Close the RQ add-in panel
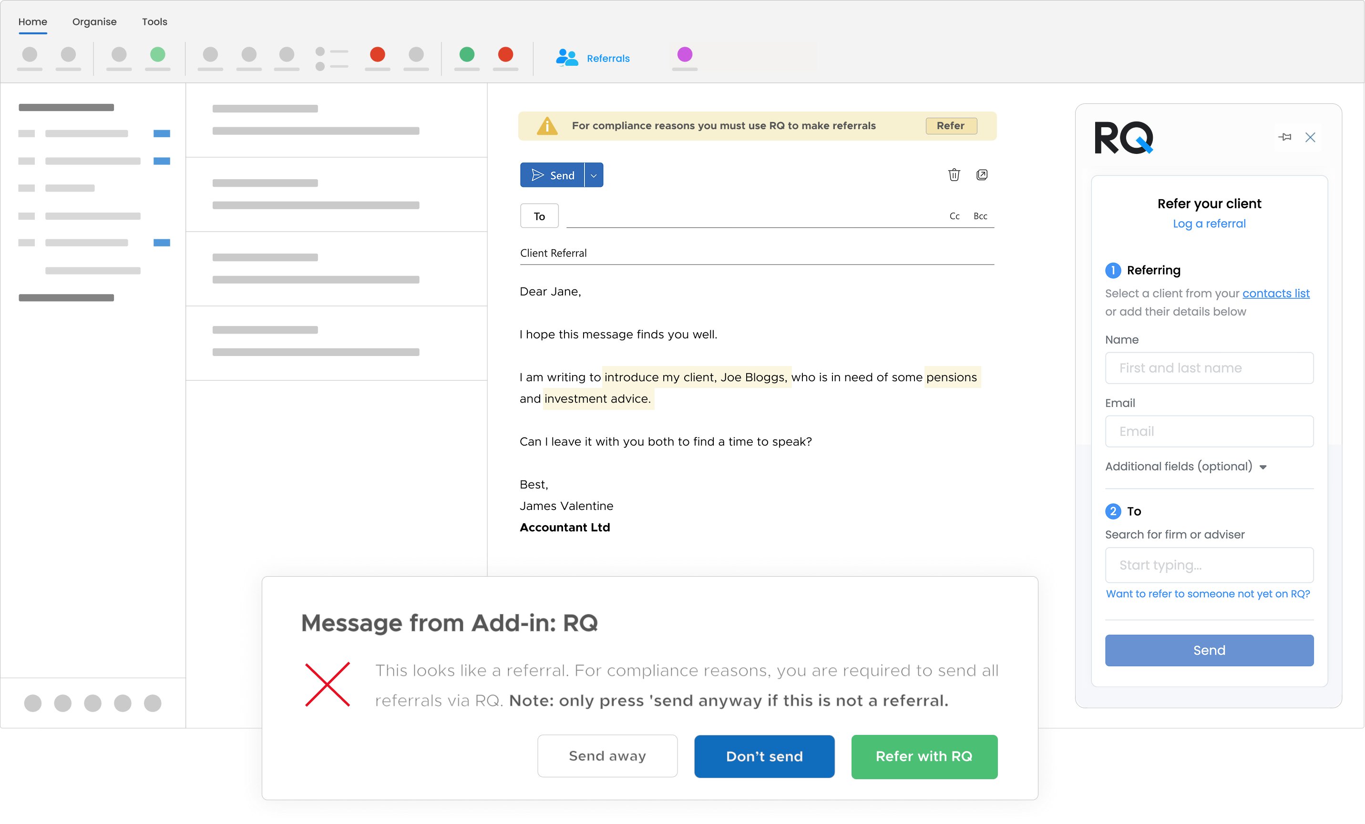 tap(1310, 137)
